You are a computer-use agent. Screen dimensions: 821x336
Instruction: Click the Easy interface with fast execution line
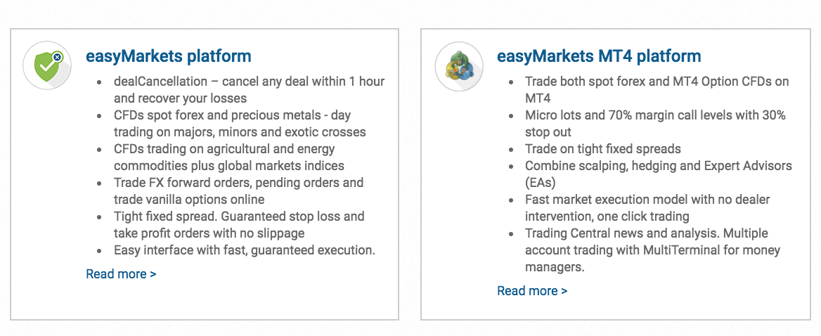coord(245,250)
